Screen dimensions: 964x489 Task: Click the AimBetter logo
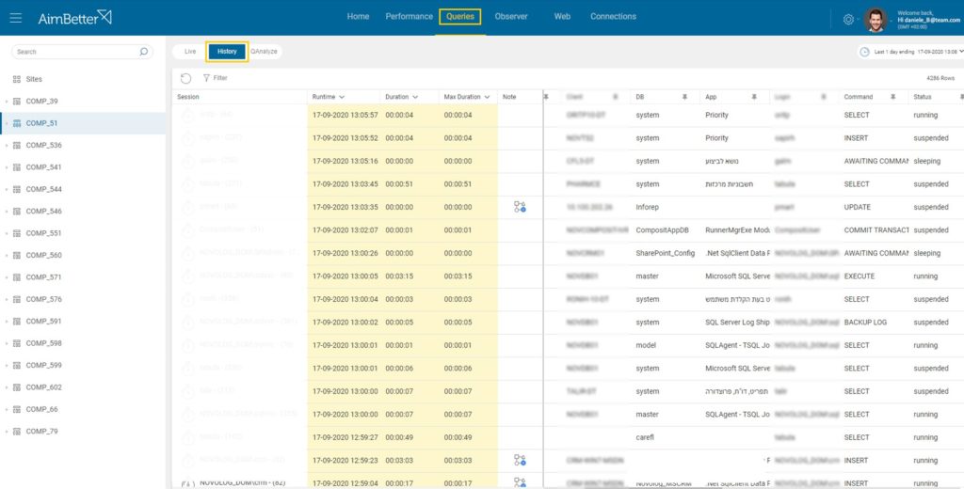[74, 18]
